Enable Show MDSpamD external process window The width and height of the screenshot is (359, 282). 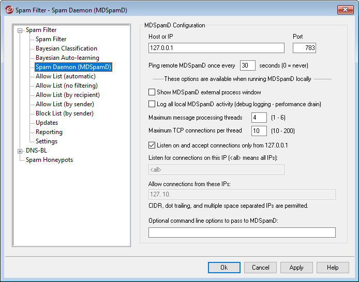click(x=152, y=92)
